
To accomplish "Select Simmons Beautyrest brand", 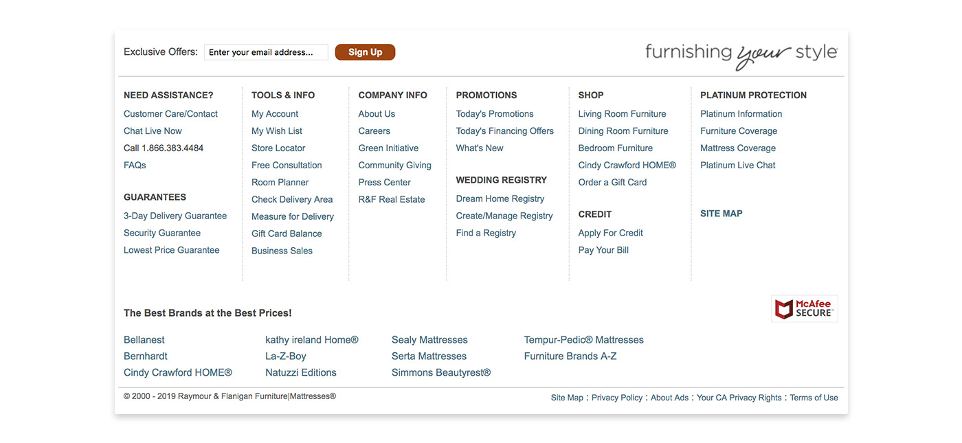I will point(441,373).
